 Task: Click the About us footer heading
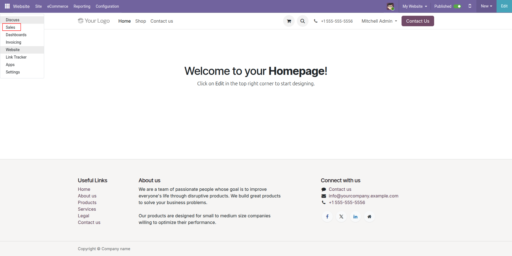pos(149,180)
